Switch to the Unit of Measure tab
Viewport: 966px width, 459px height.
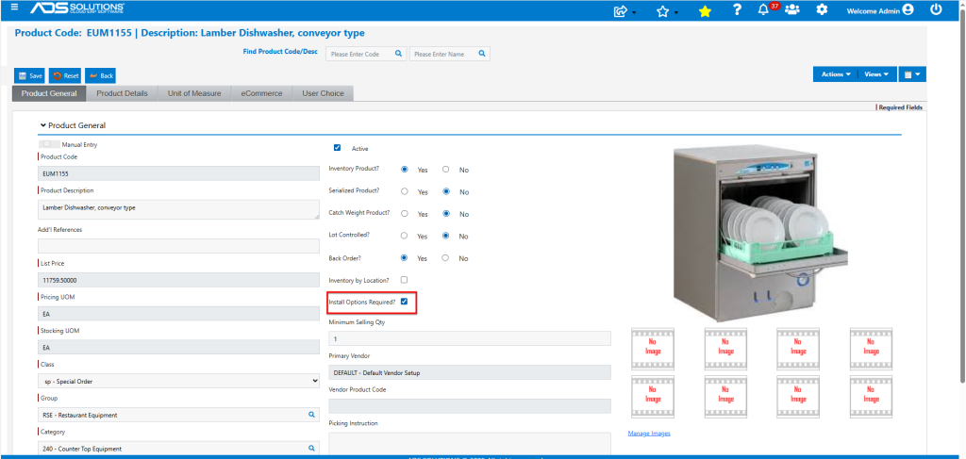(x=194, y=93)
